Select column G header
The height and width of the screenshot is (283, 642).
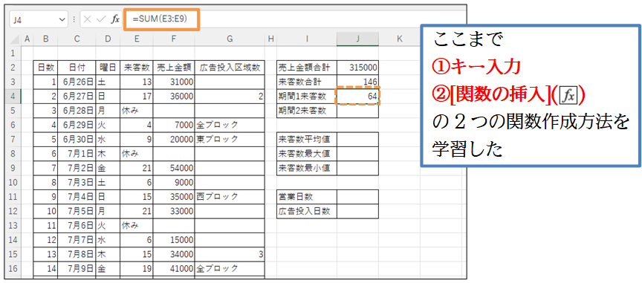point(230,39)
